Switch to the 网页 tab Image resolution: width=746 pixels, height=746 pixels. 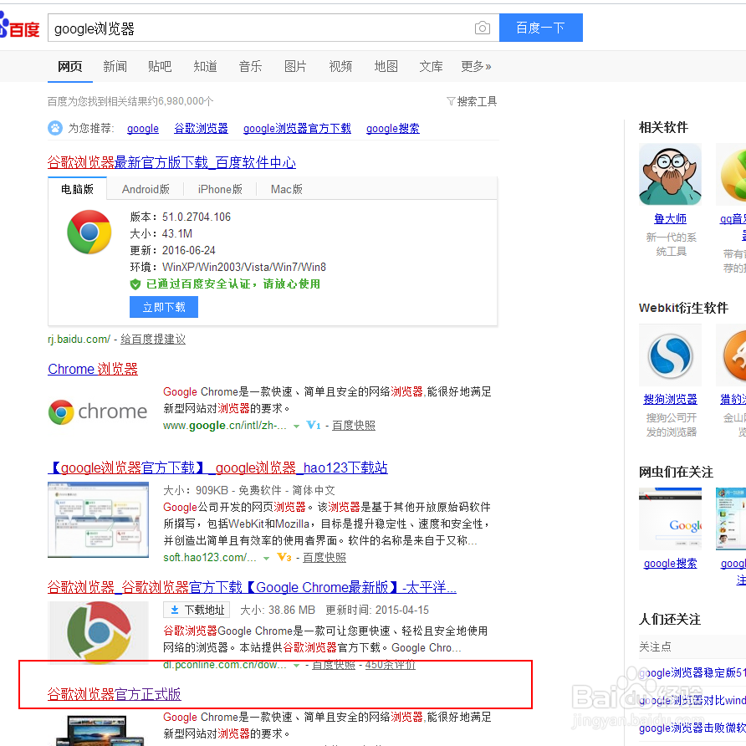(x=70, y=66)
